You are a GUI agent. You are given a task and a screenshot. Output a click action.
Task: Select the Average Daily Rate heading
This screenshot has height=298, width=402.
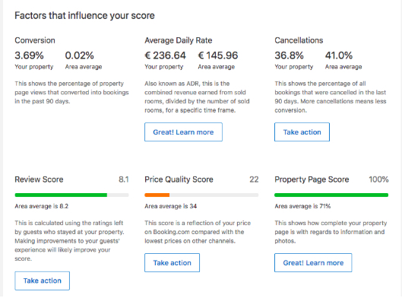(x=179, y=40)
